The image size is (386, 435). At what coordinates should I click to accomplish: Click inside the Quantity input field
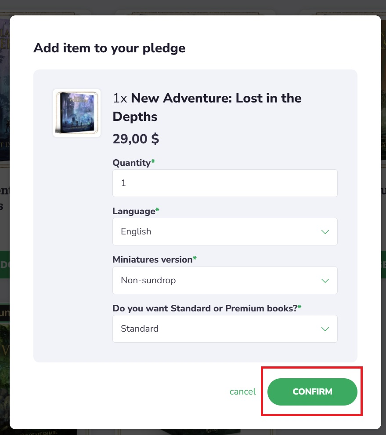point(225,183)
